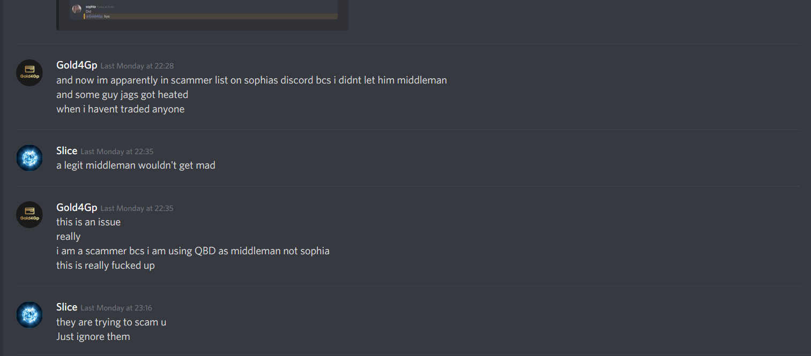This screenshot has width=811, height=356.
Task: Select message about using QBD as middleman
Action: pos(193,251)
